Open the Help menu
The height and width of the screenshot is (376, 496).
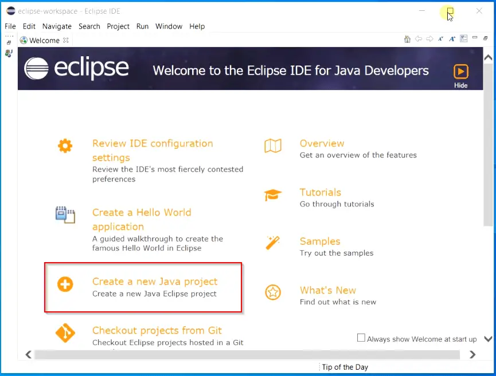click(x=197, y=26)
